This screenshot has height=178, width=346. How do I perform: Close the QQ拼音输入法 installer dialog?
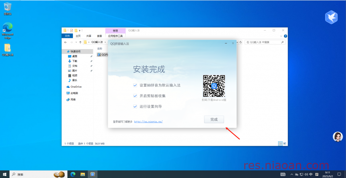[233, 43]
